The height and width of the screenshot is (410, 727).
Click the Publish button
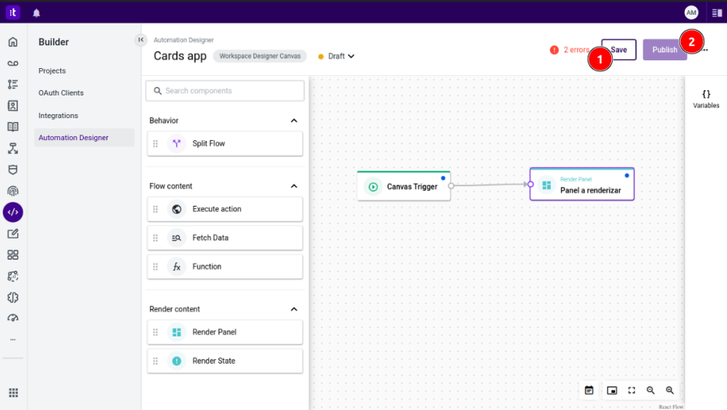[664, 50]
